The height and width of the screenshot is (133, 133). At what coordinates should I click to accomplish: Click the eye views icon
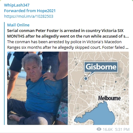coord(99,129)
